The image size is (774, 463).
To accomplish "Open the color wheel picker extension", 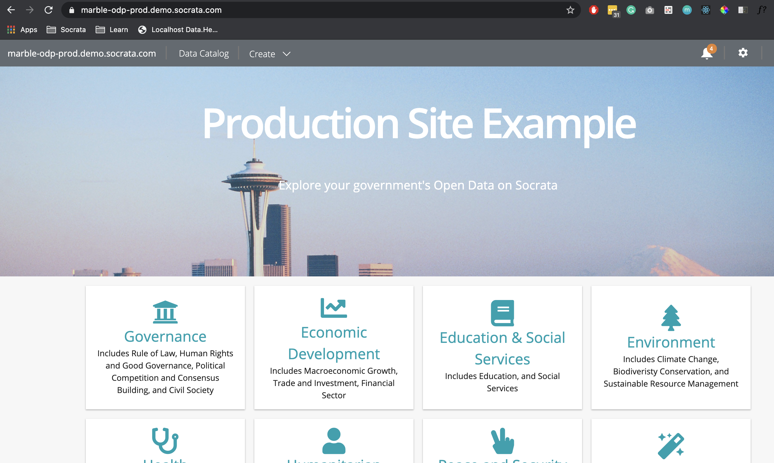I will tap(724, 10).
